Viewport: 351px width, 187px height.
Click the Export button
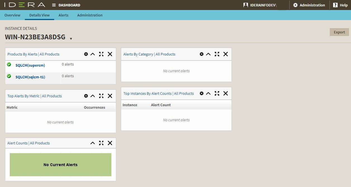(339, 32)
